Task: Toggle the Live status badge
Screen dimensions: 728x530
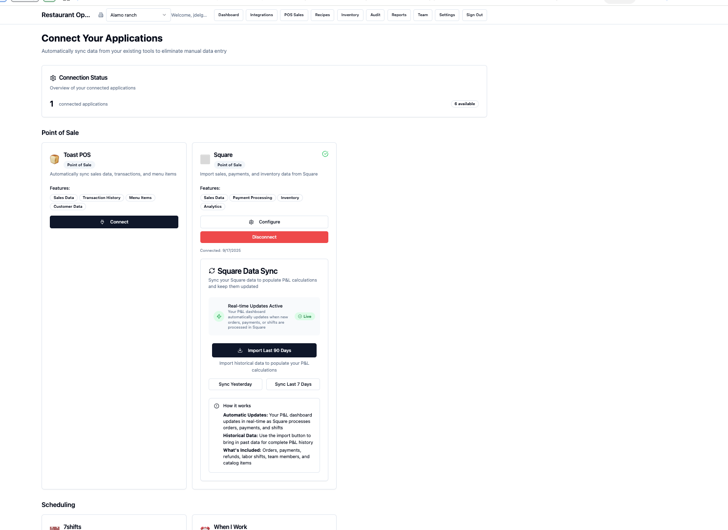Action: (x=305, y=316)
